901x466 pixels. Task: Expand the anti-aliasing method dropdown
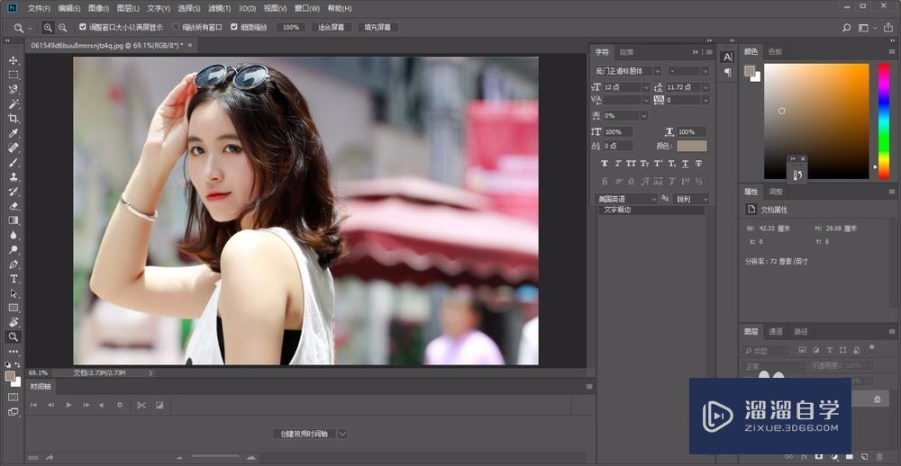pyautogui.click(x=704, y=199)
